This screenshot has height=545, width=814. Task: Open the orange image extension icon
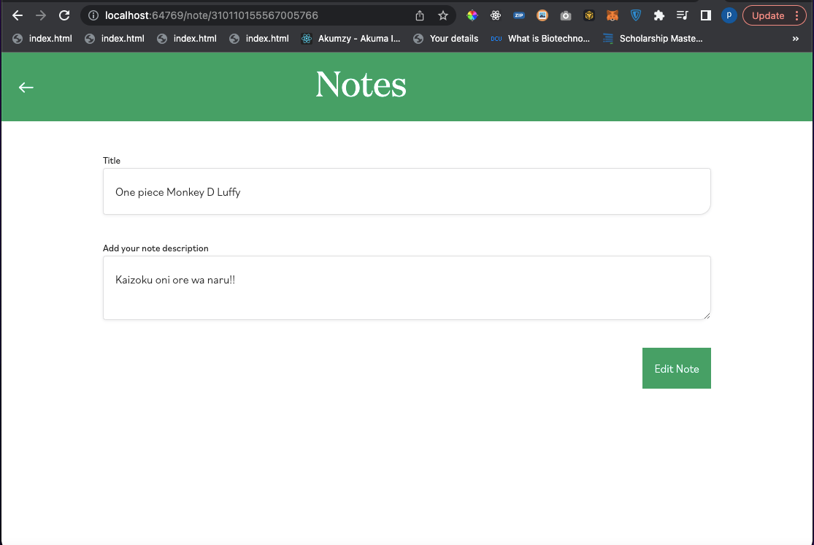click(x=542, y=15)
